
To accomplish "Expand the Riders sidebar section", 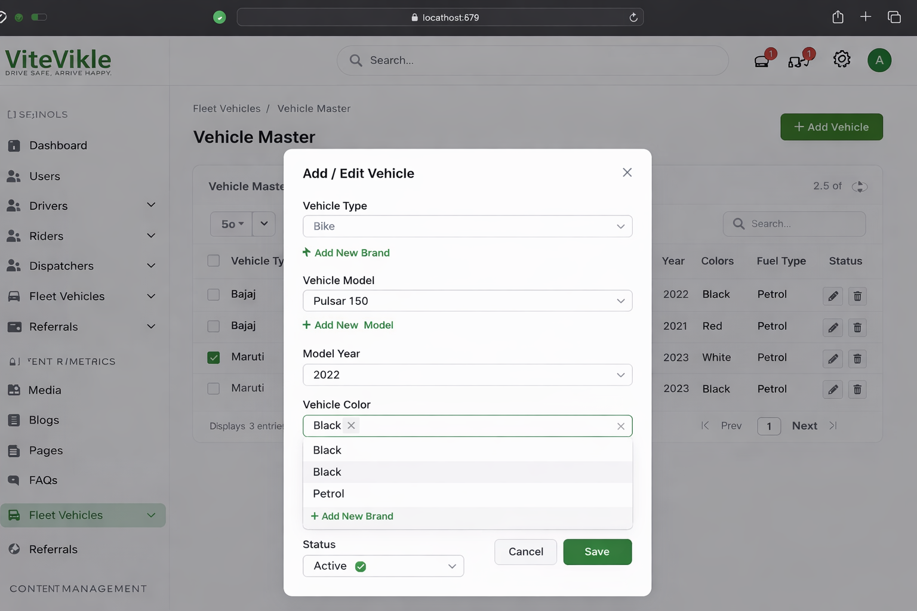I will (x=151, y=236).
